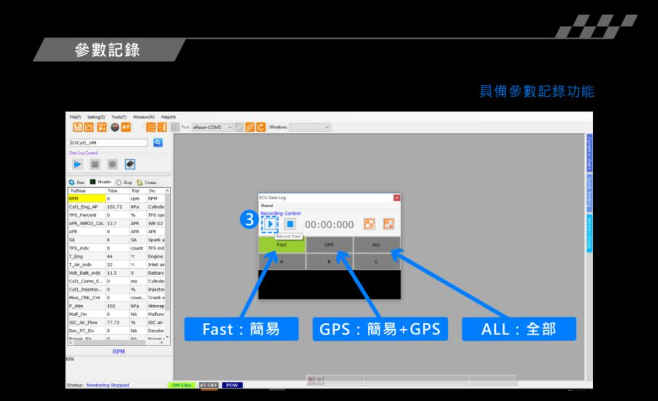The width and height of the screenshot is (658, 401).
Task: Click the orange AT toolbar icon
Action: click(x=126, y=127)
